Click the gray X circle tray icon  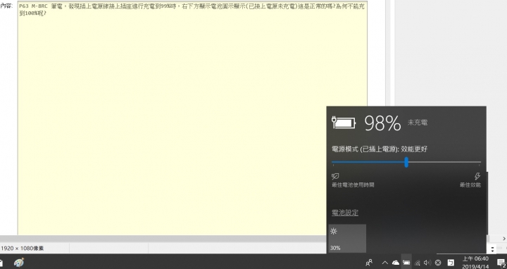pos(438,263)
